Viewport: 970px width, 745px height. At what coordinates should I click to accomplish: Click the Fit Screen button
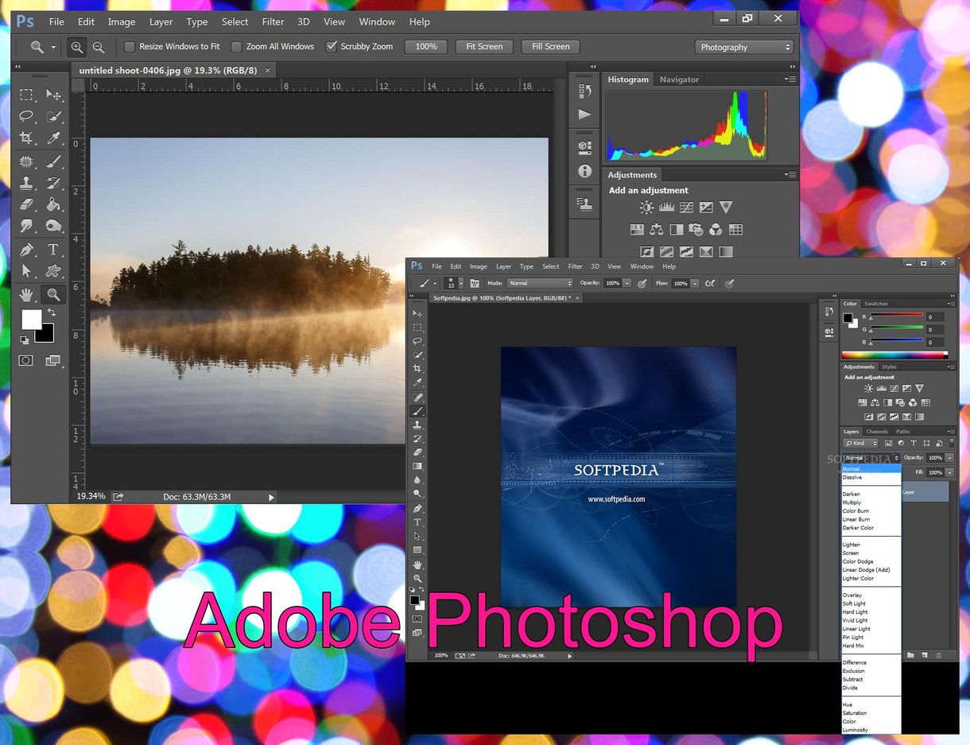[x=484, y=47]
